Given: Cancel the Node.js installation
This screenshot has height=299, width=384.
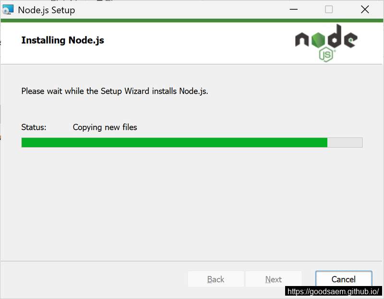Looking at the screenshot, I should point(344,279).
